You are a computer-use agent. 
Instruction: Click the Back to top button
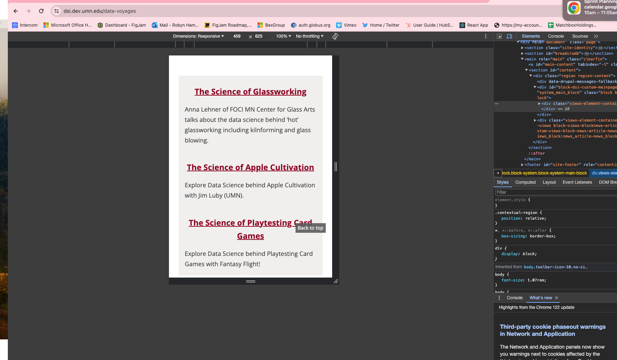pyautogui.click(x=310, y=228)
